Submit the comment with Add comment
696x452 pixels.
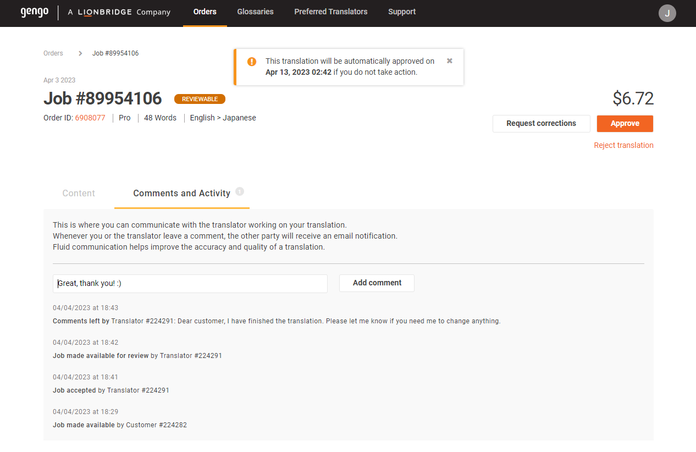point(377,283)
